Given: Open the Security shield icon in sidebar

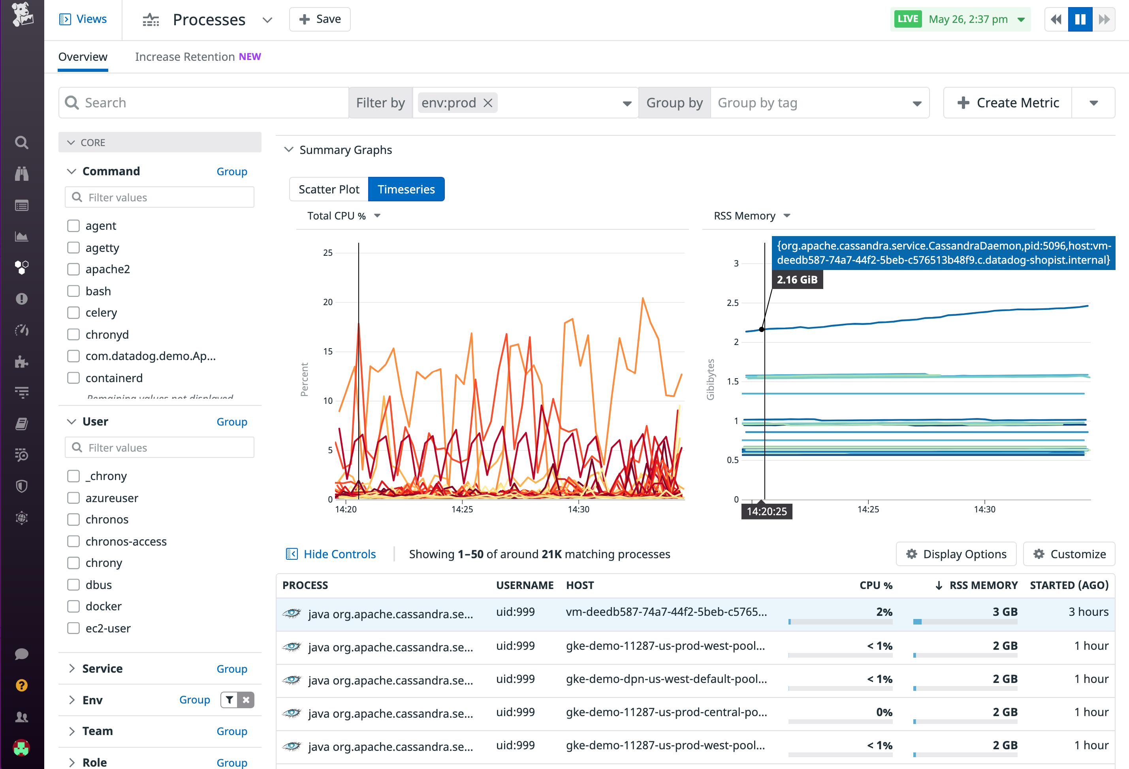Looking at the screenshot, I should [x=21, y=486].
